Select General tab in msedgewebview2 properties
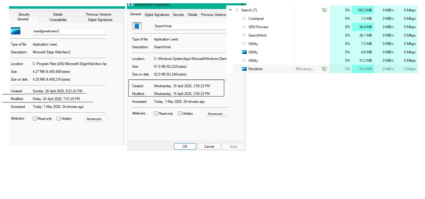 [23, 19]
